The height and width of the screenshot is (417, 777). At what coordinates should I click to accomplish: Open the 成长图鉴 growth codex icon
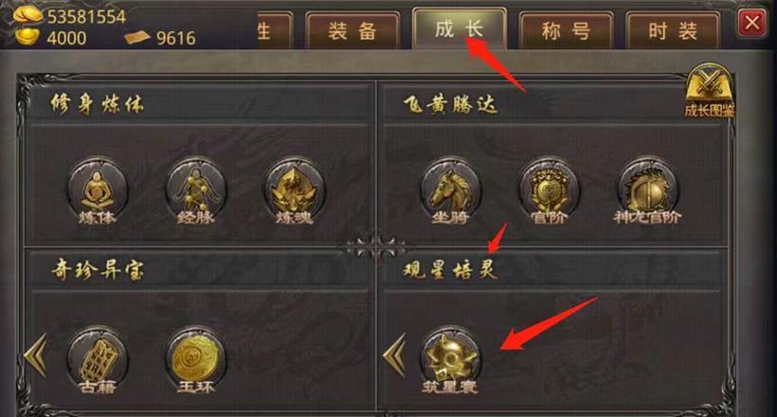(x=709, y=91)
